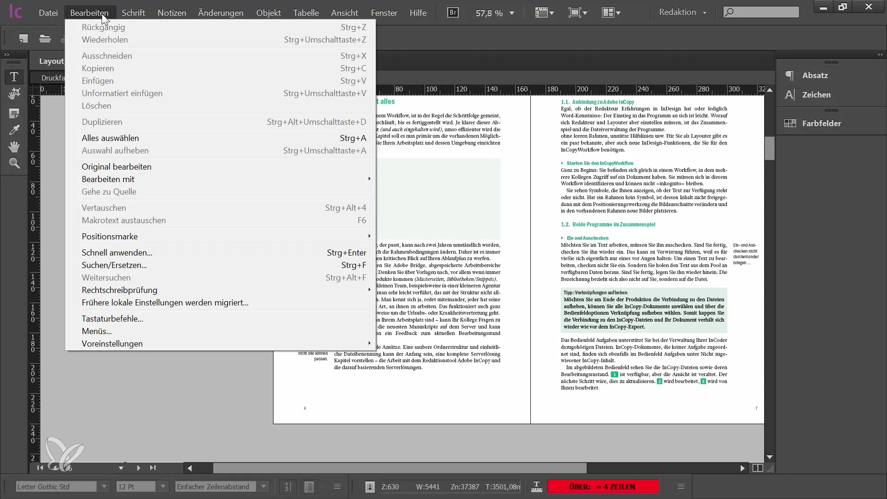Viewport: 887px width, 499px height.
Task: Open the Ansicht menu
Action: click(344, 12)
